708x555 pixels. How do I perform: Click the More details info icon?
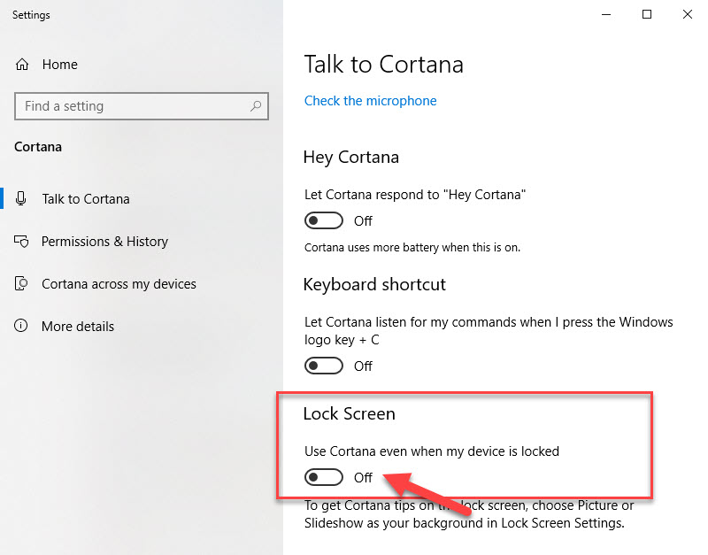click(20, 326)
